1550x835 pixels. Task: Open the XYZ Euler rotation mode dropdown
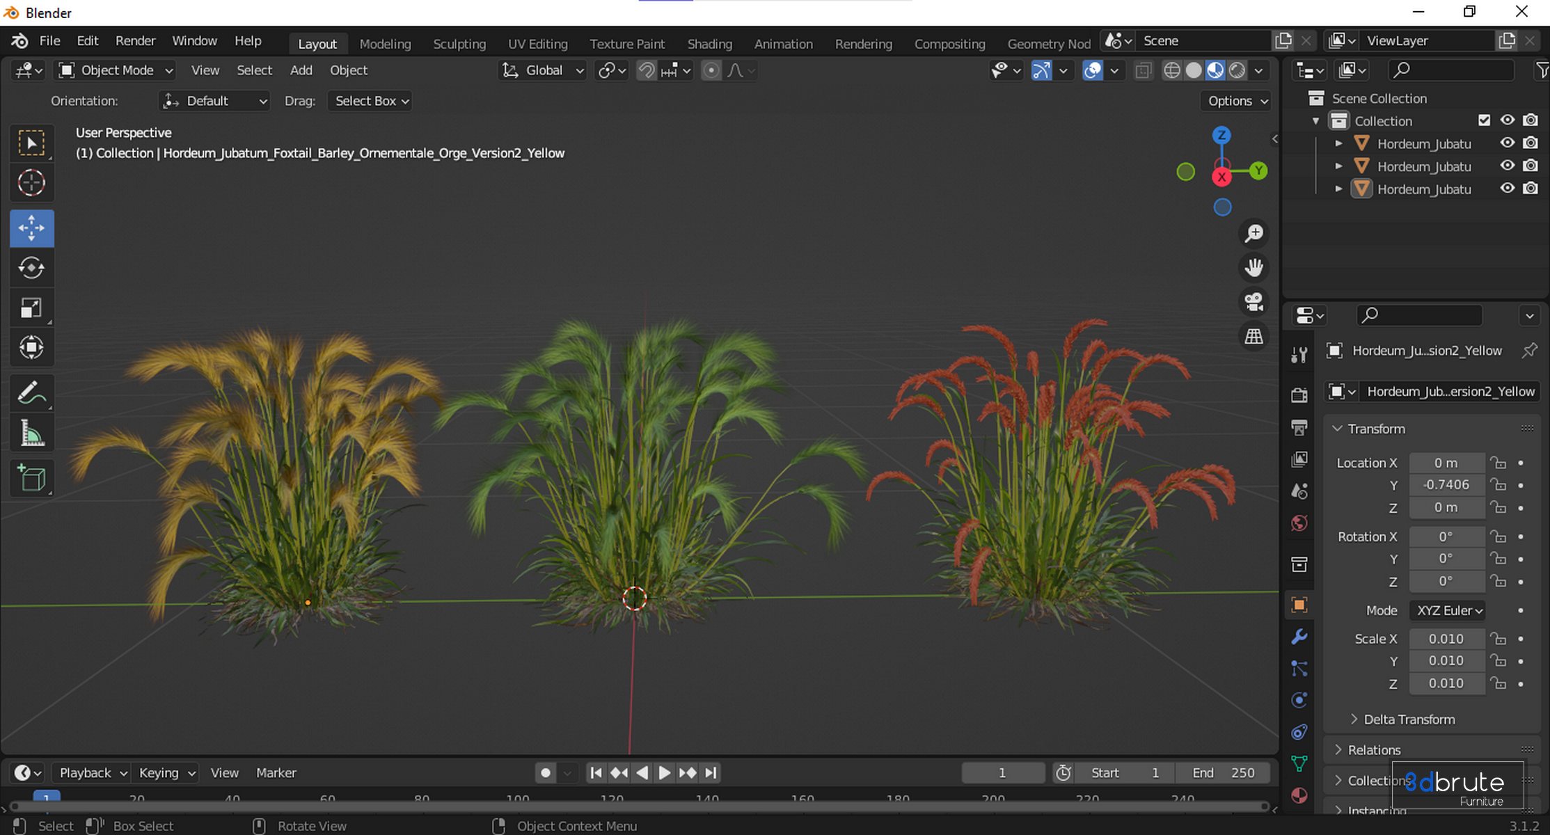(1449, 610)
